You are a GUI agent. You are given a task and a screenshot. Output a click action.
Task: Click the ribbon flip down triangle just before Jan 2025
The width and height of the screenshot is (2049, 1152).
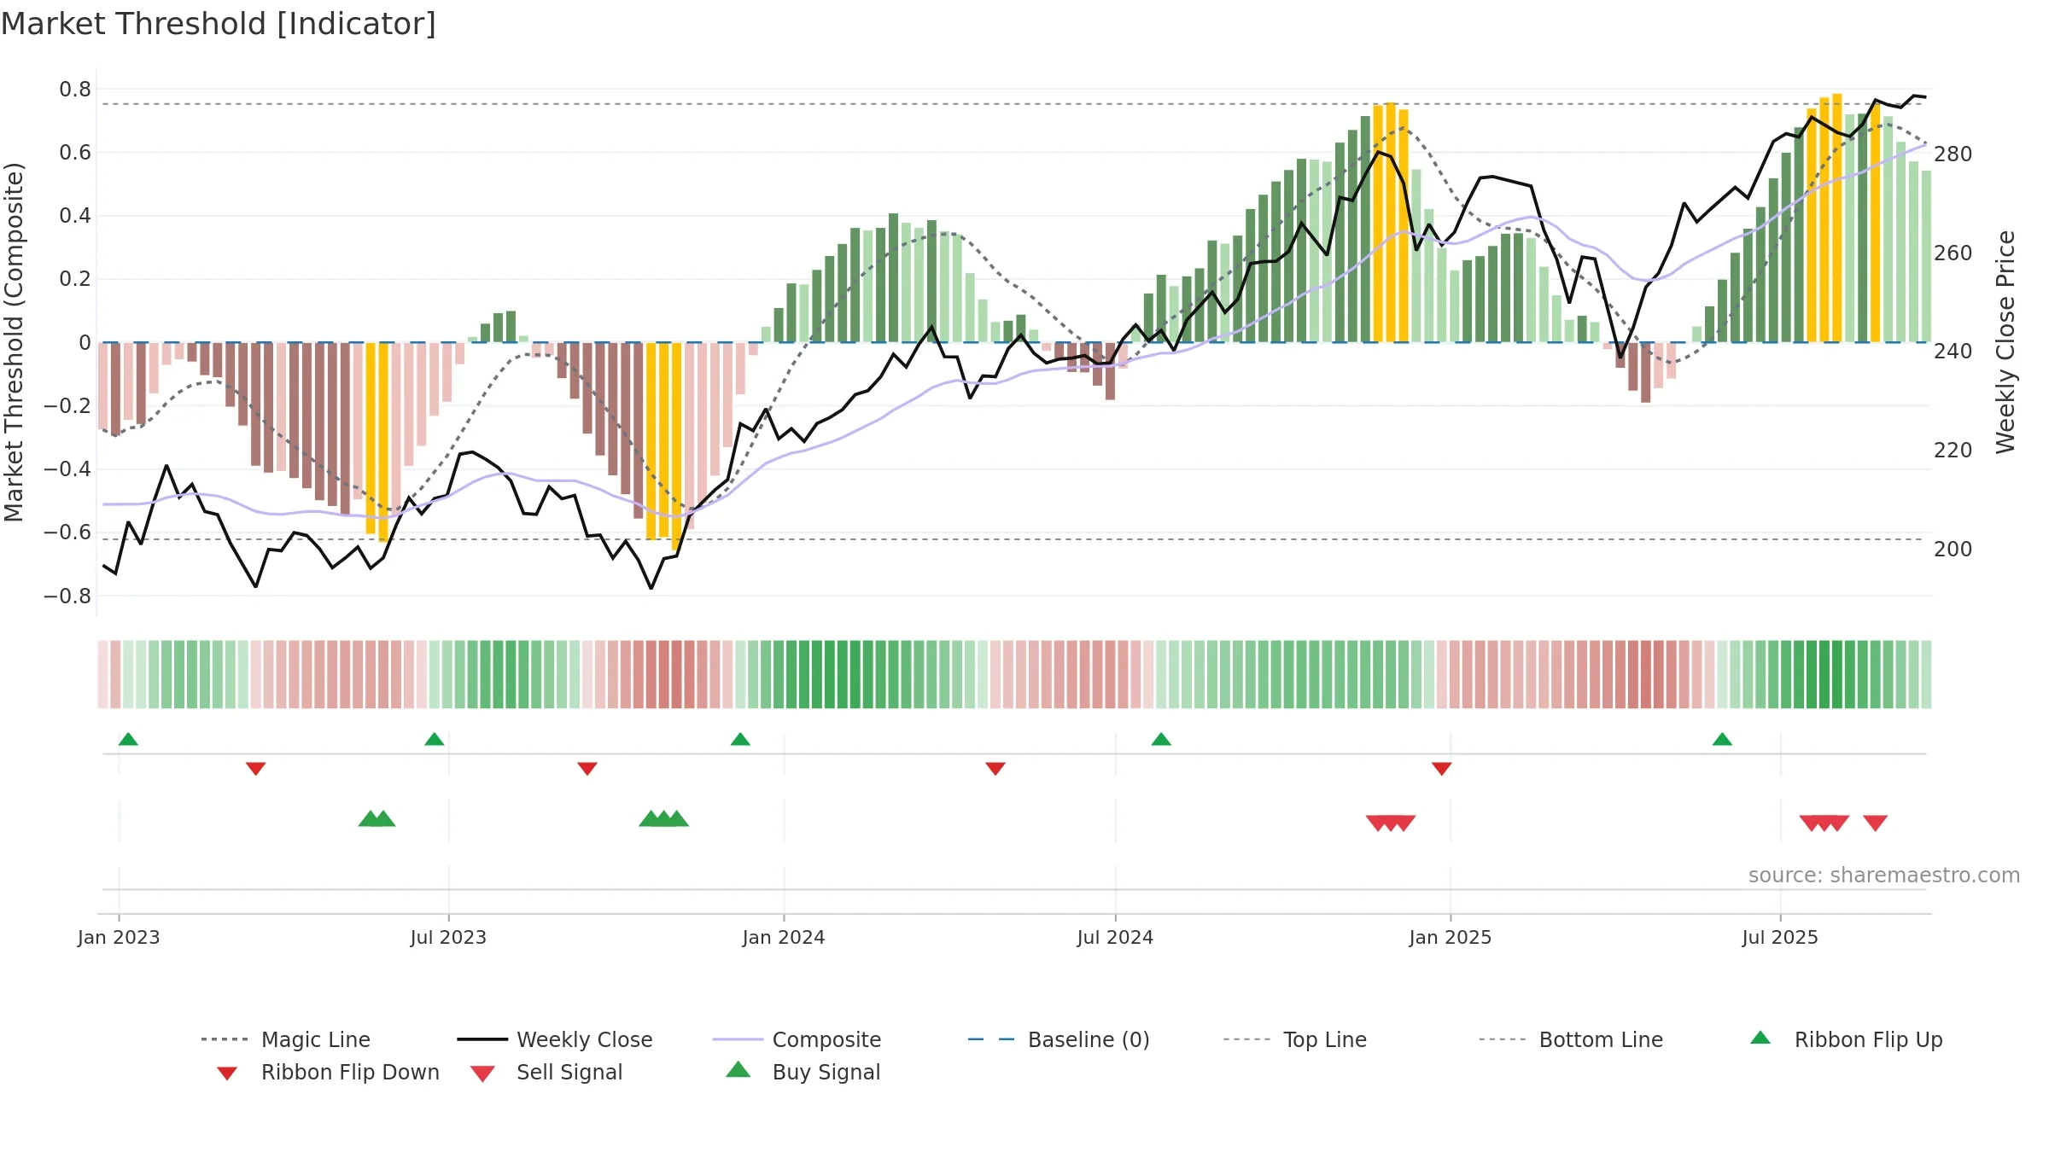1441,769
